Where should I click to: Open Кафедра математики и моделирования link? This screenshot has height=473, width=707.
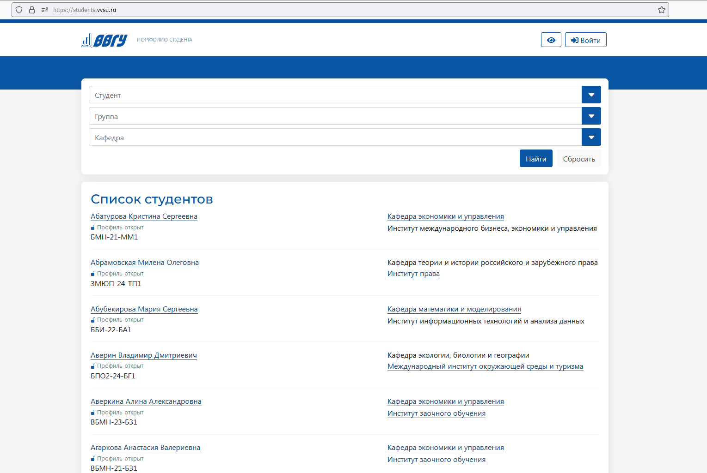pyautogui.click(x=454, y=309)
